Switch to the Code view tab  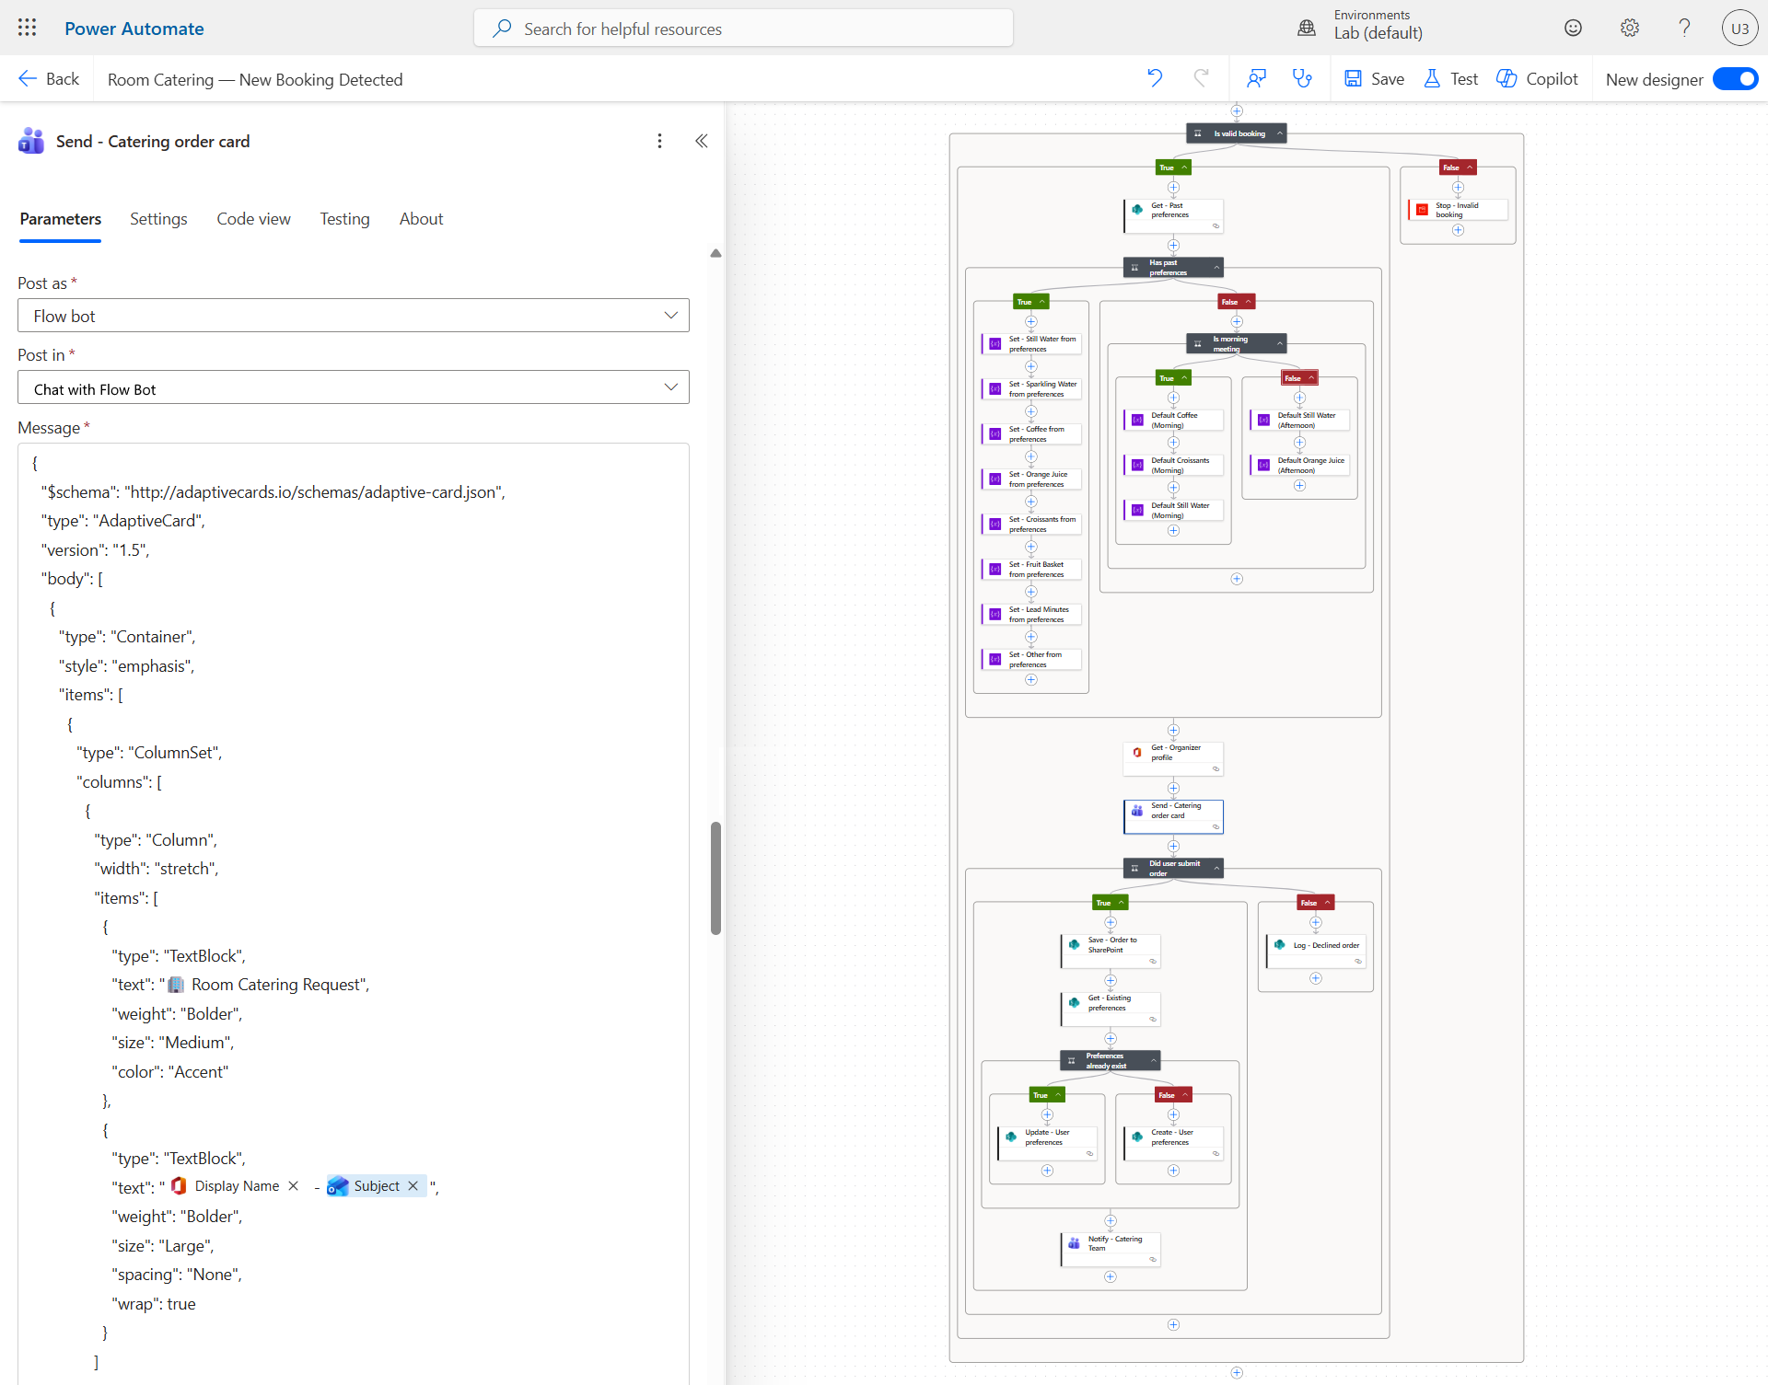253,219
